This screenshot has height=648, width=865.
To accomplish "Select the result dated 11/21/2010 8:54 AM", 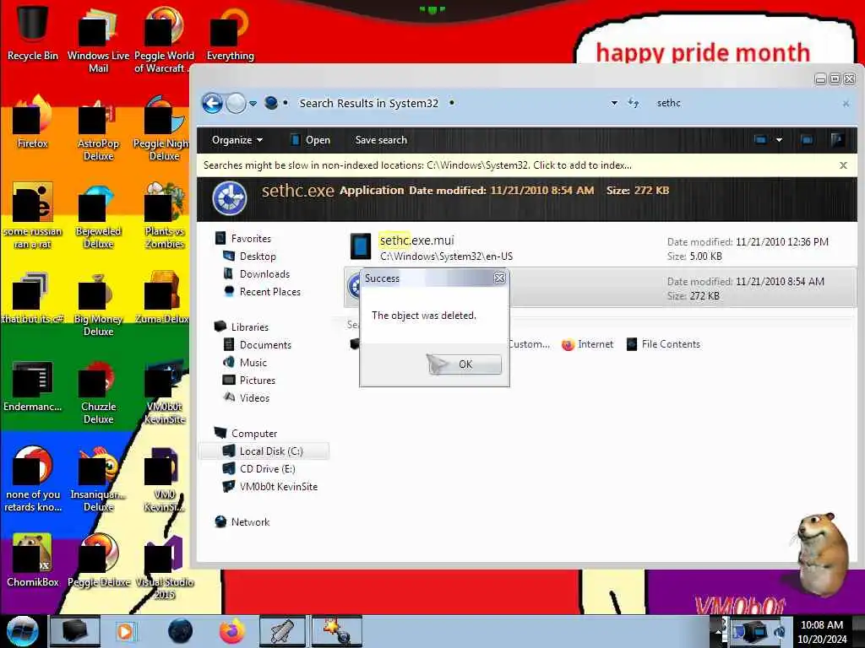I will click(x=601, y=288).
